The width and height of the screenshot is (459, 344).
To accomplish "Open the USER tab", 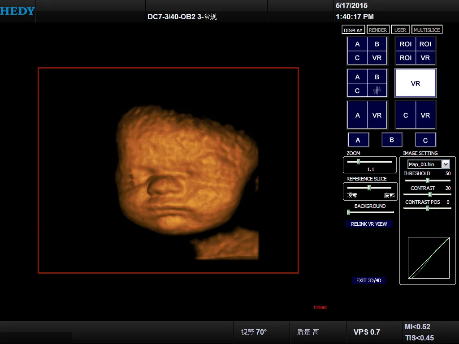I will (400, 30).
